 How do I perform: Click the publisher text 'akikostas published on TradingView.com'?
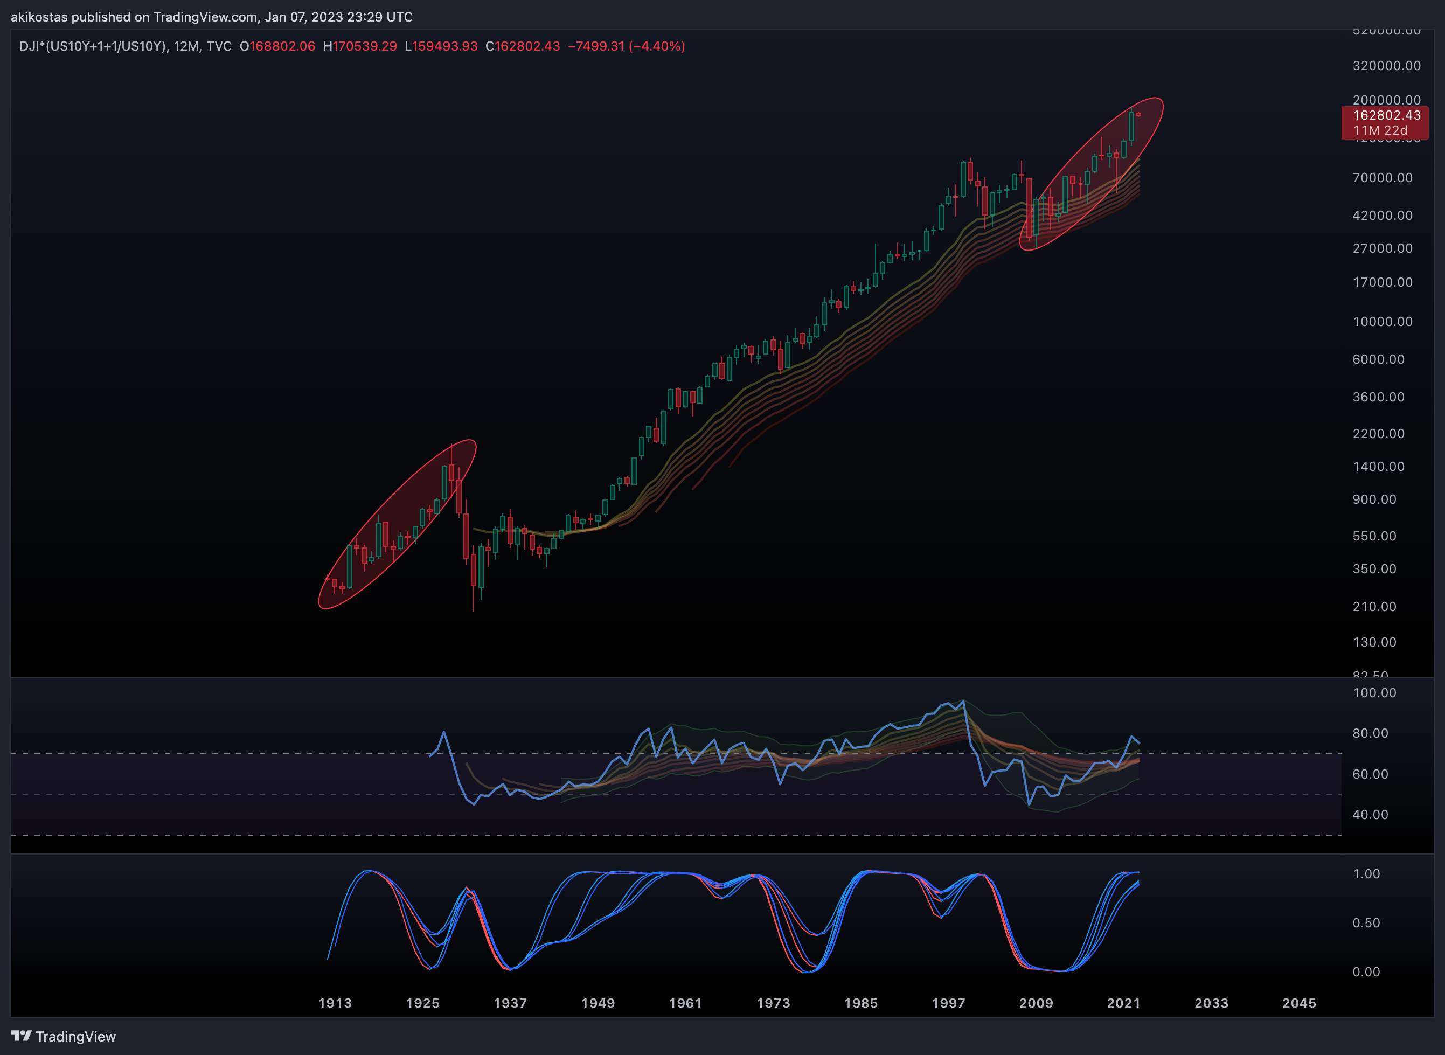point(134,17)
